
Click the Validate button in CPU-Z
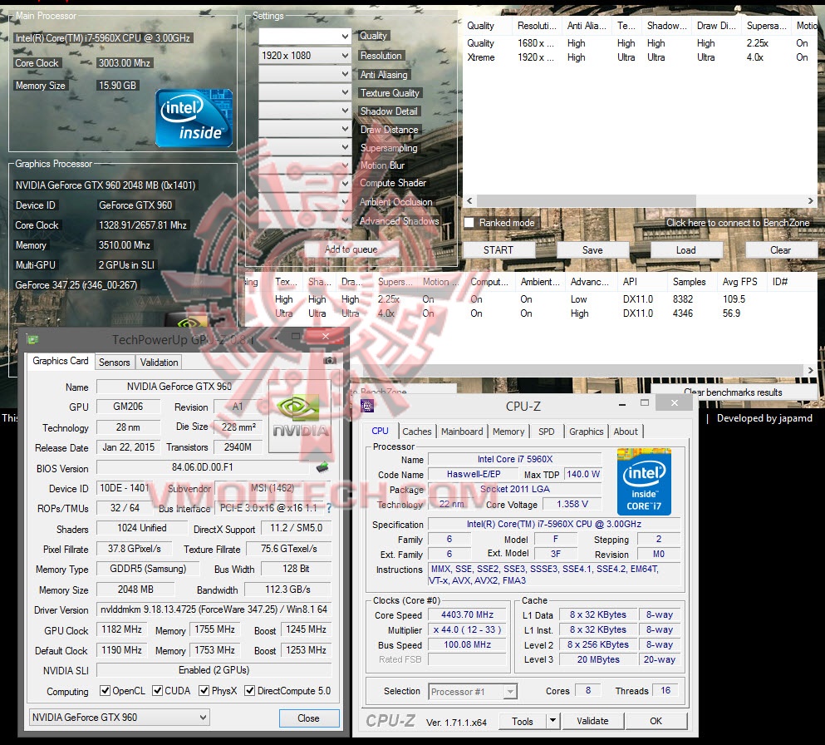[x=592, y=721]
